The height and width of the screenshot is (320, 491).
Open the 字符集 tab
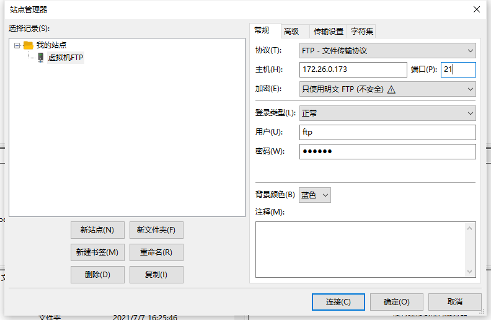point(362,31)
